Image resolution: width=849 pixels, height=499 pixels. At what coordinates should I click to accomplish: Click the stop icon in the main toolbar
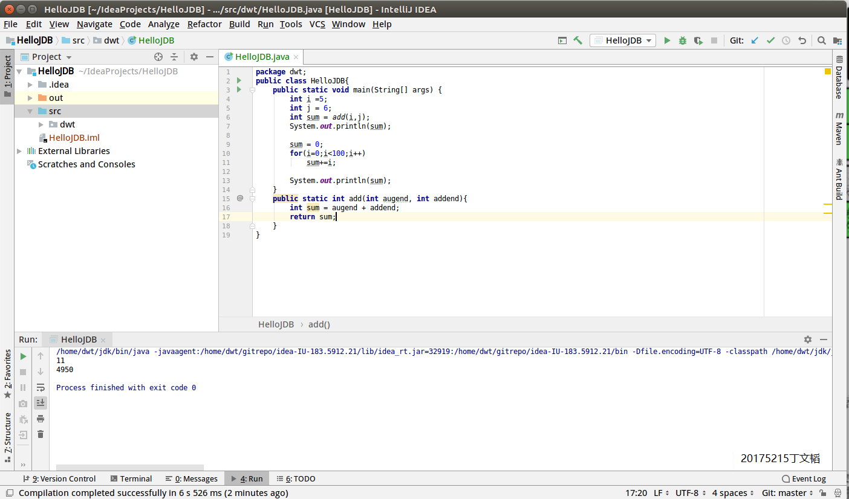click(714, 40)
